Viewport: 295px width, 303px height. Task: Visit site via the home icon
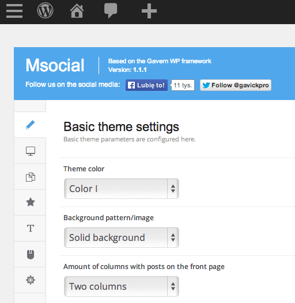(77, 11)
